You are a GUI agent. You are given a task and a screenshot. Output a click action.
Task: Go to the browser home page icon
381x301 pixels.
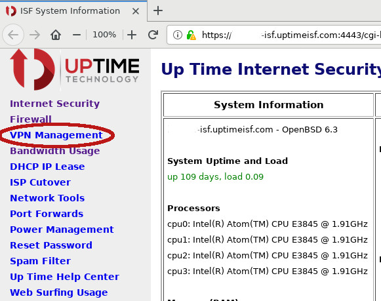coord(56,35)
